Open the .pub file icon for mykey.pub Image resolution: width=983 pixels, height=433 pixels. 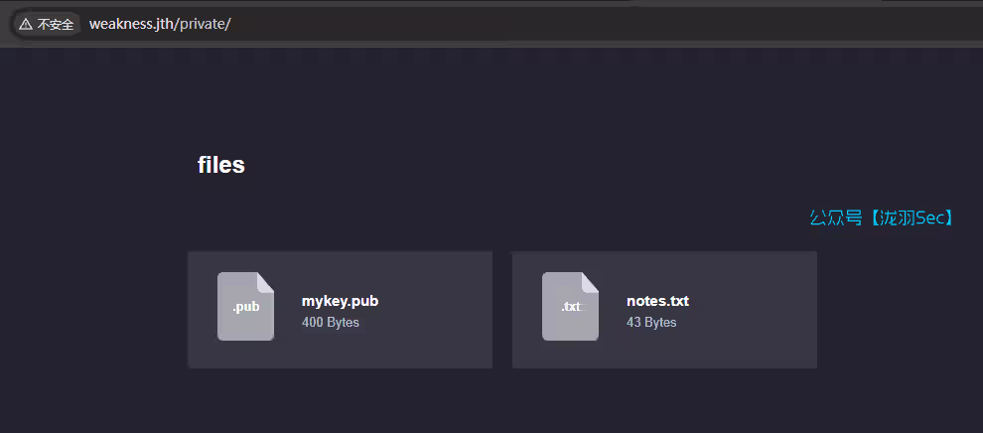click(x=246, y=307)
